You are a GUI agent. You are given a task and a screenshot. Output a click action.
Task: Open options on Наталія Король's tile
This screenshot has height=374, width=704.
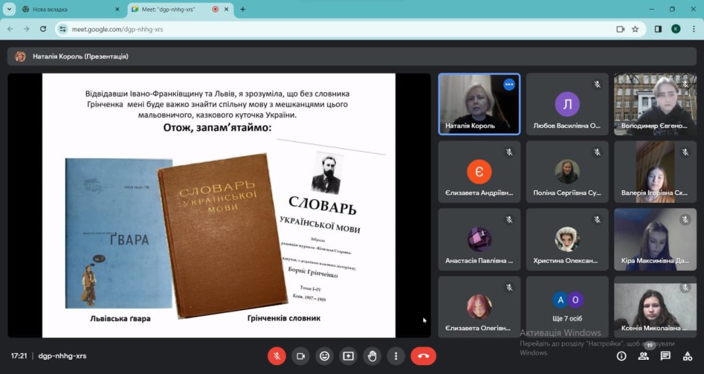pyautogui.click(x=508, y=85)
